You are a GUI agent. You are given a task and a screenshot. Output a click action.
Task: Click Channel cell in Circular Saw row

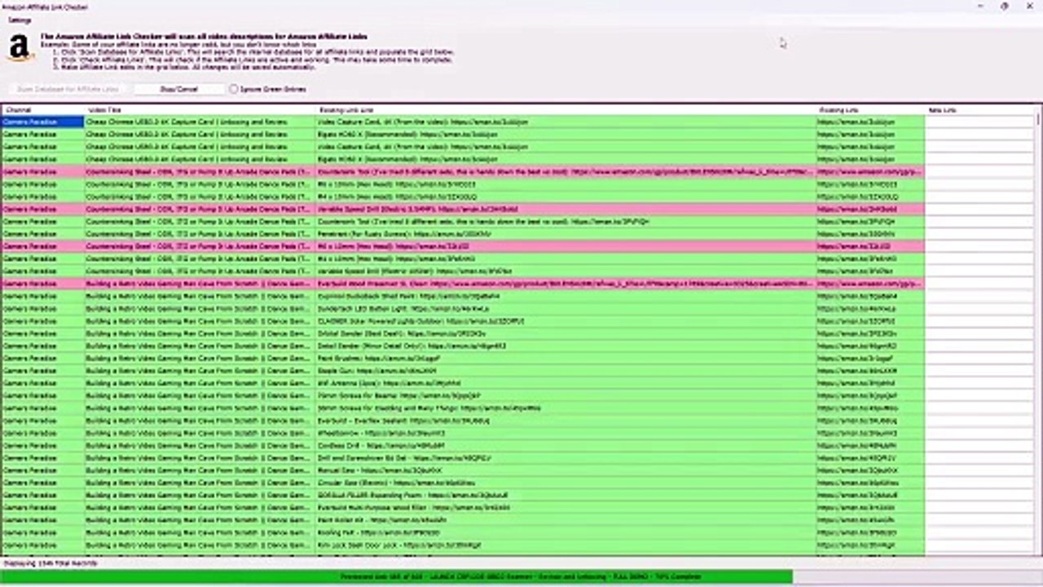point(42,483)
